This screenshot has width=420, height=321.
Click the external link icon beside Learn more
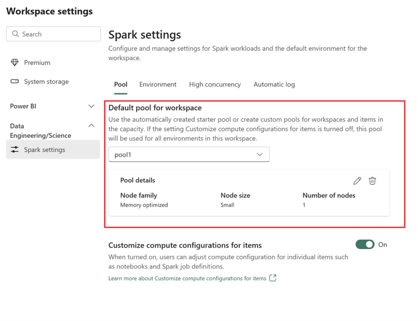273,278
